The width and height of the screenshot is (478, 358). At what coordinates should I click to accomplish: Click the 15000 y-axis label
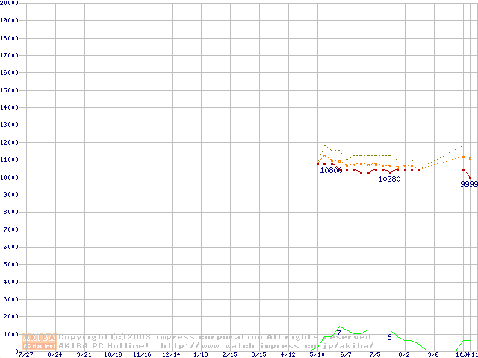(x=10, y=90)
